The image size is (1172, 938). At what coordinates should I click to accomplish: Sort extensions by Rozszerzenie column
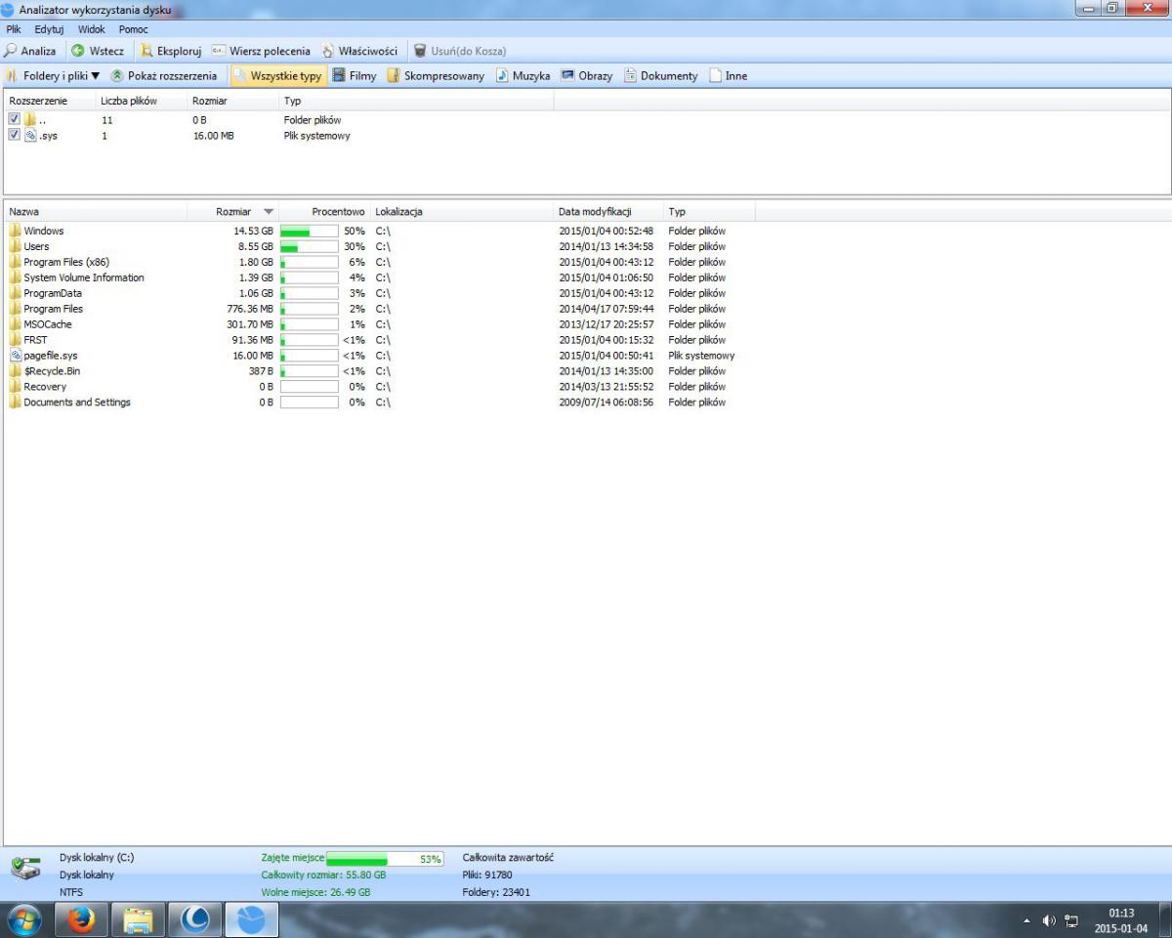50,101
